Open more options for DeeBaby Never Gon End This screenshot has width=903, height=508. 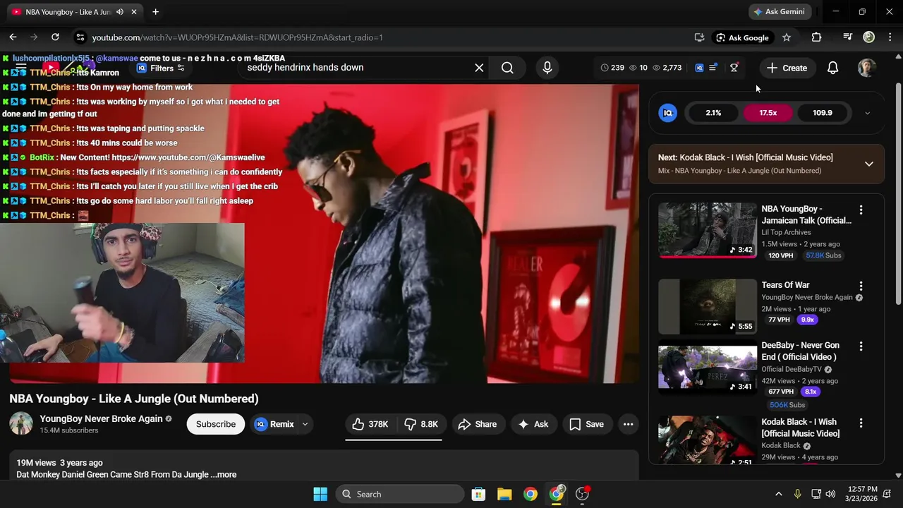(x=861, y=346)
